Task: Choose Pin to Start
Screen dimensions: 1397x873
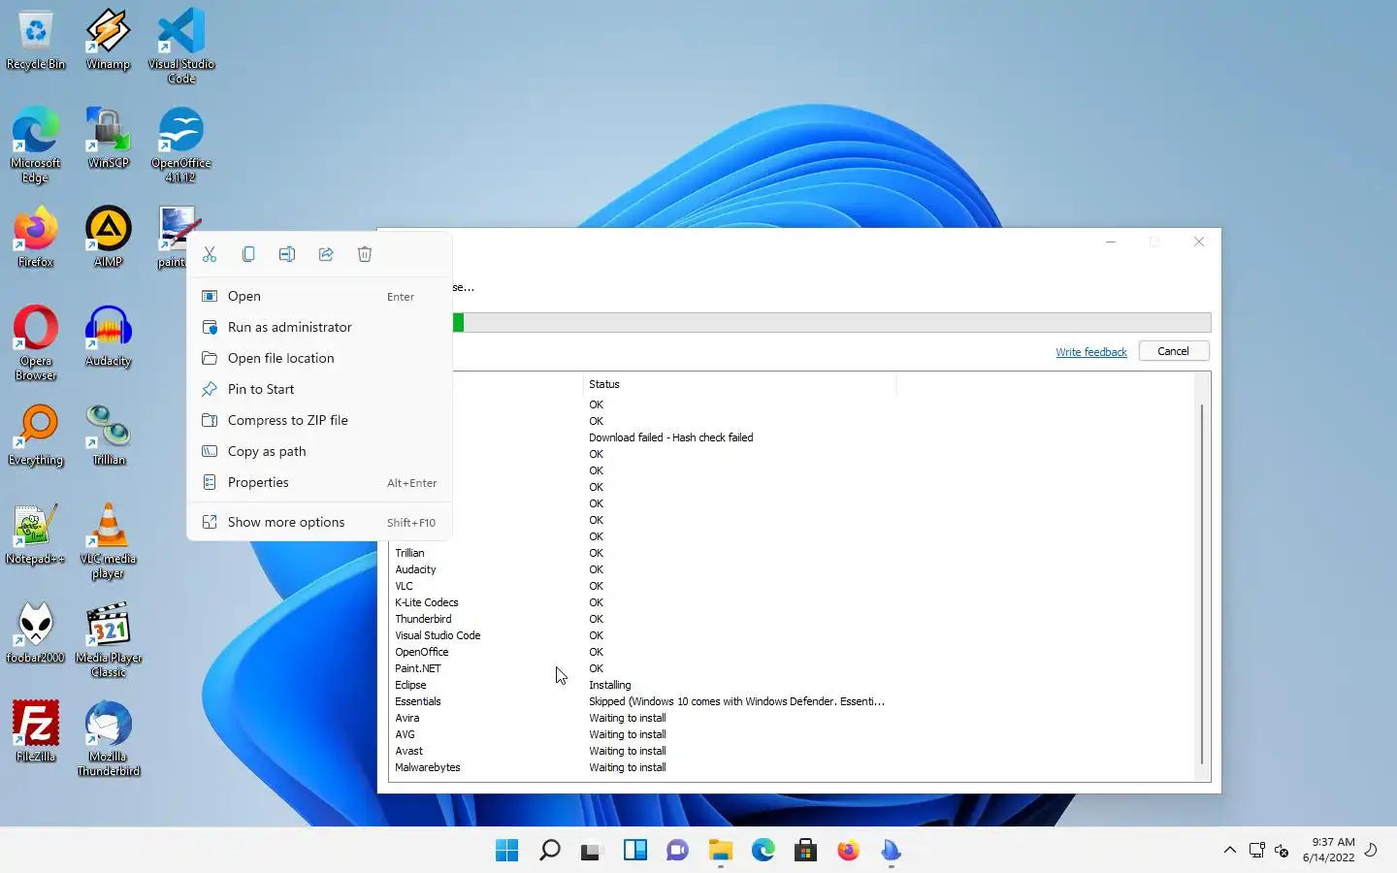Action: pos(319,390)
